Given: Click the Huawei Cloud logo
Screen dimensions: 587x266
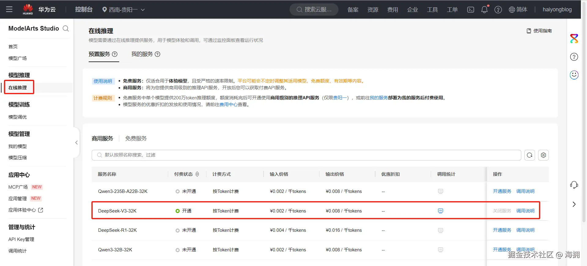Looking at the screenshot, I should pos(39,9).
